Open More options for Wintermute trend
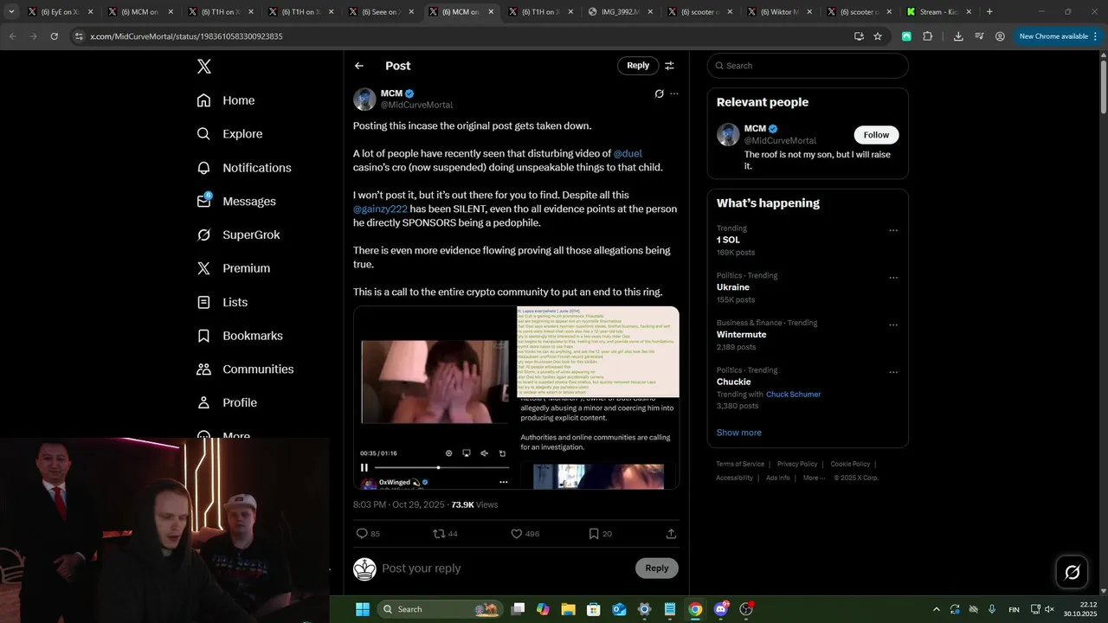Image resolution: width=1108 pixels, height=623 pixels. tap(893, 325)
